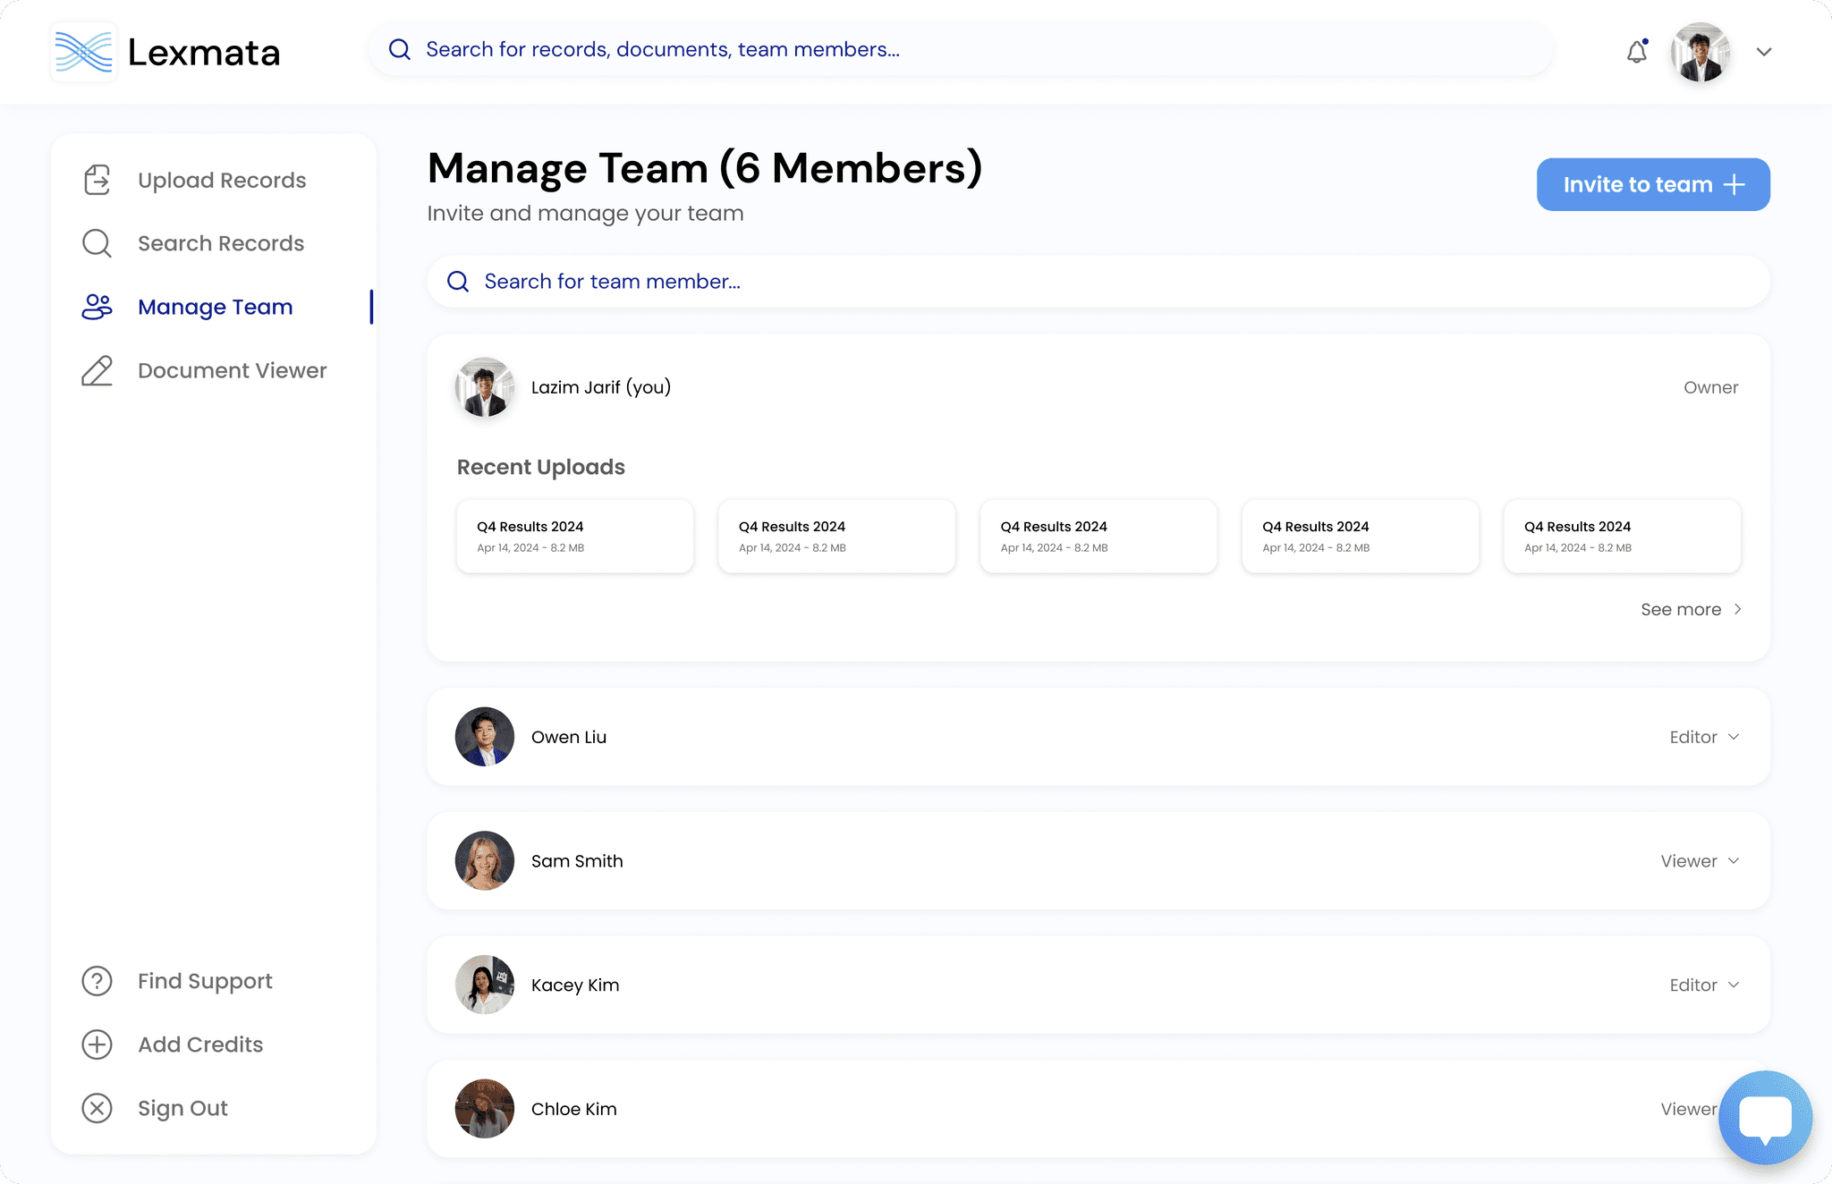This screenshot has height=1184, width=1832.
Task: Open the first Q4 Results 2024 upload card
Action: pyautogui.click(x=574, y=536)
